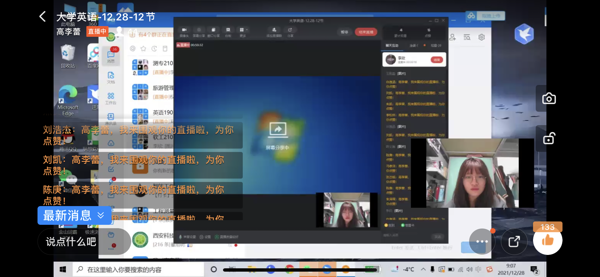This screenshot has width=600, height=277.
Task: Click the red 结束 button beside 李欣
Action: tap(437, 60)
